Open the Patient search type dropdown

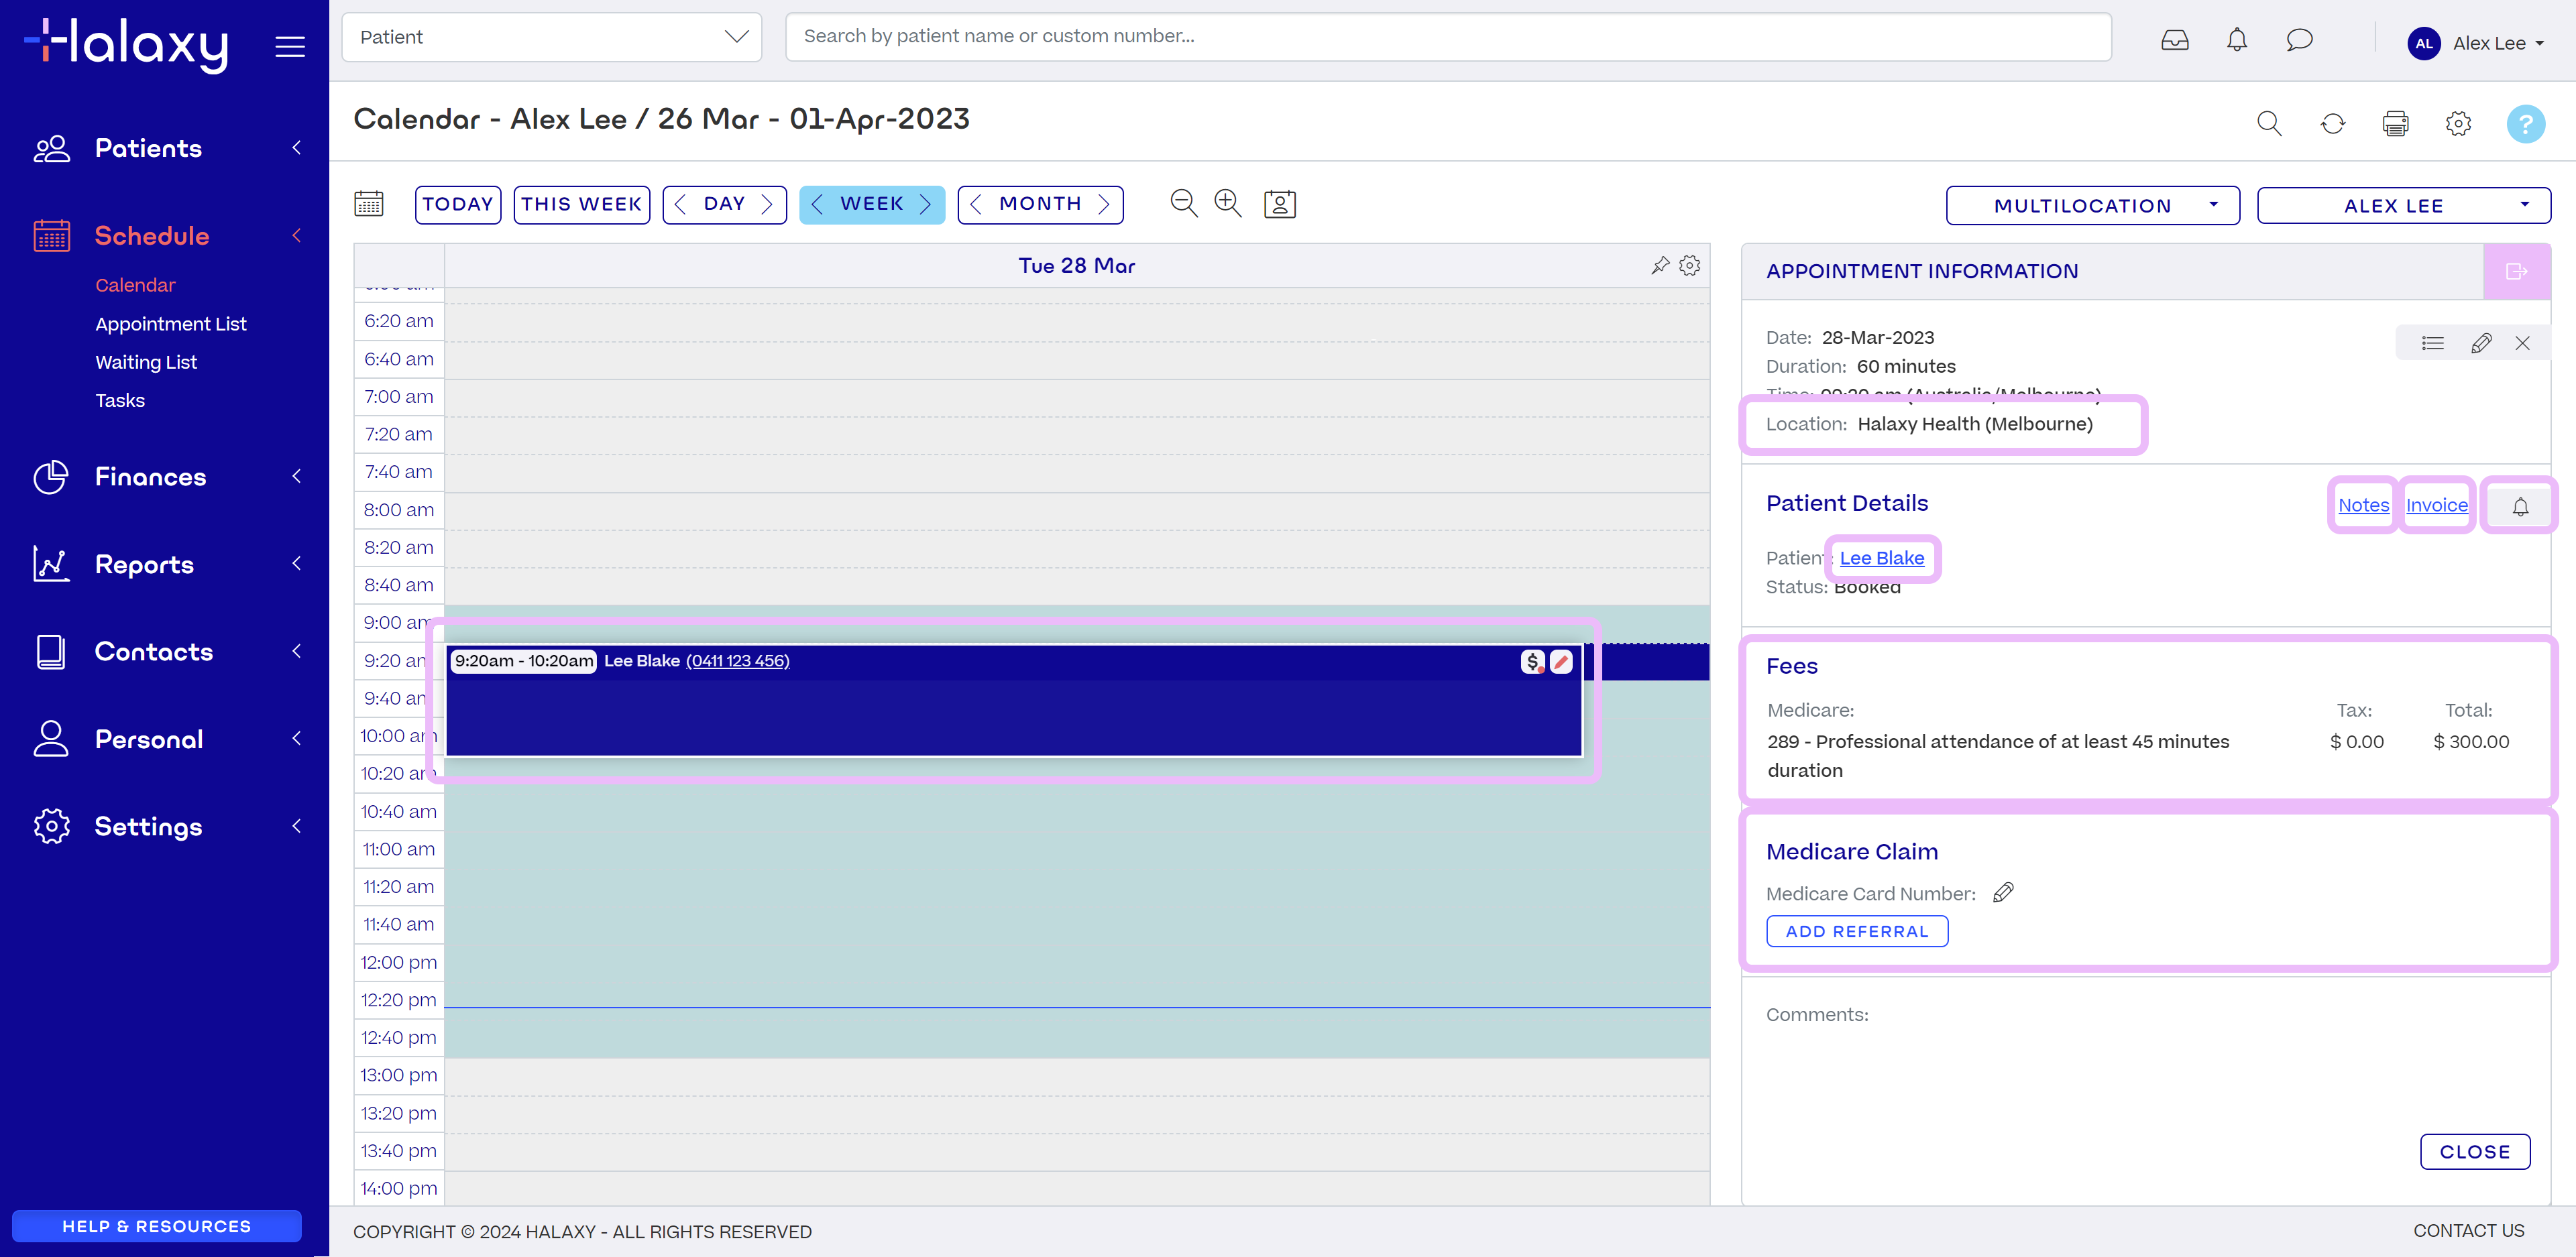(551, 37)
